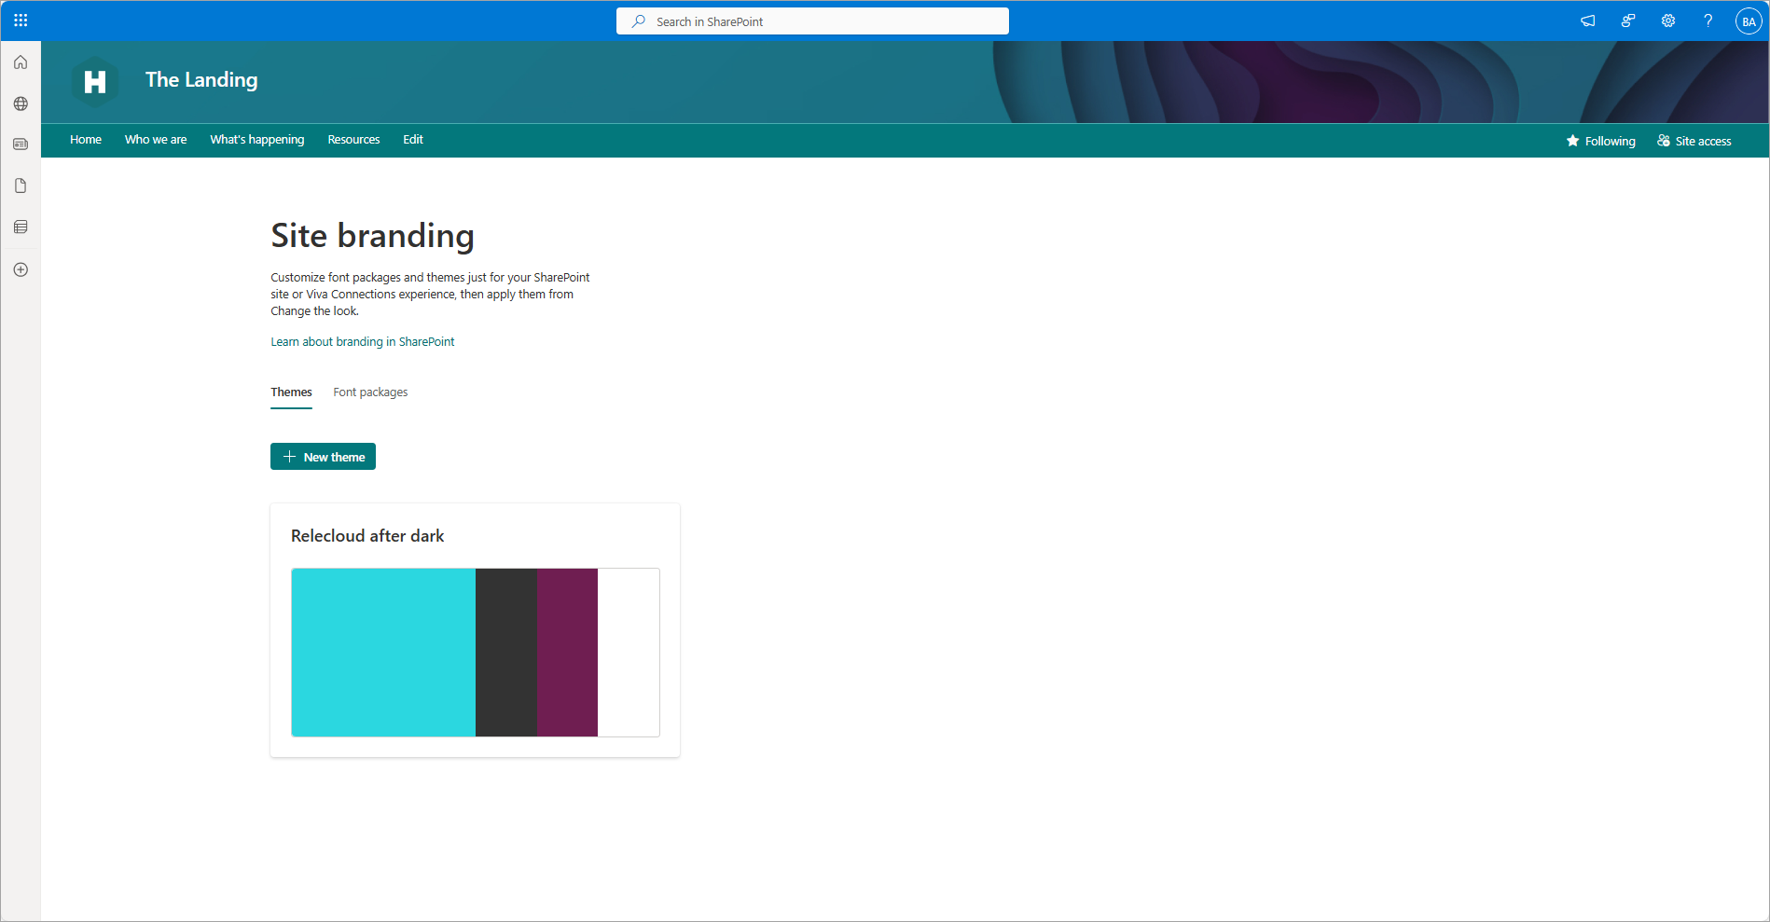Open My lists icon in left rail

21,227
